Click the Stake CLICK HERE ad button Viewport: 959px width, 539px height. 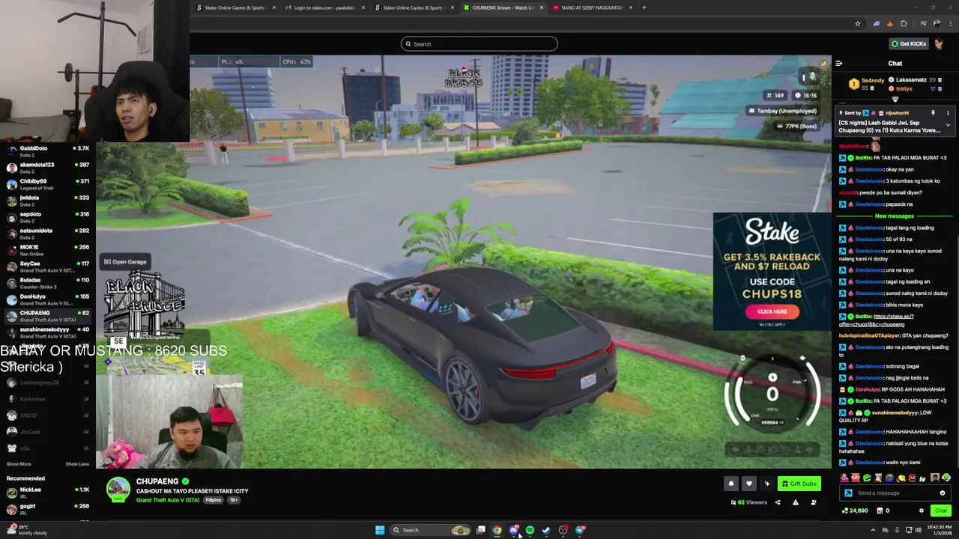click(772, 311)
